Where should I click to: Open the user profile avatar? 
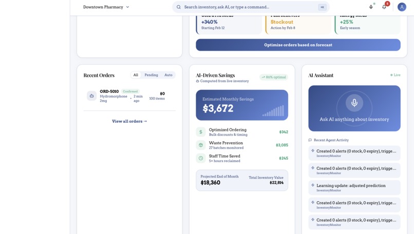tap(402, 7)
